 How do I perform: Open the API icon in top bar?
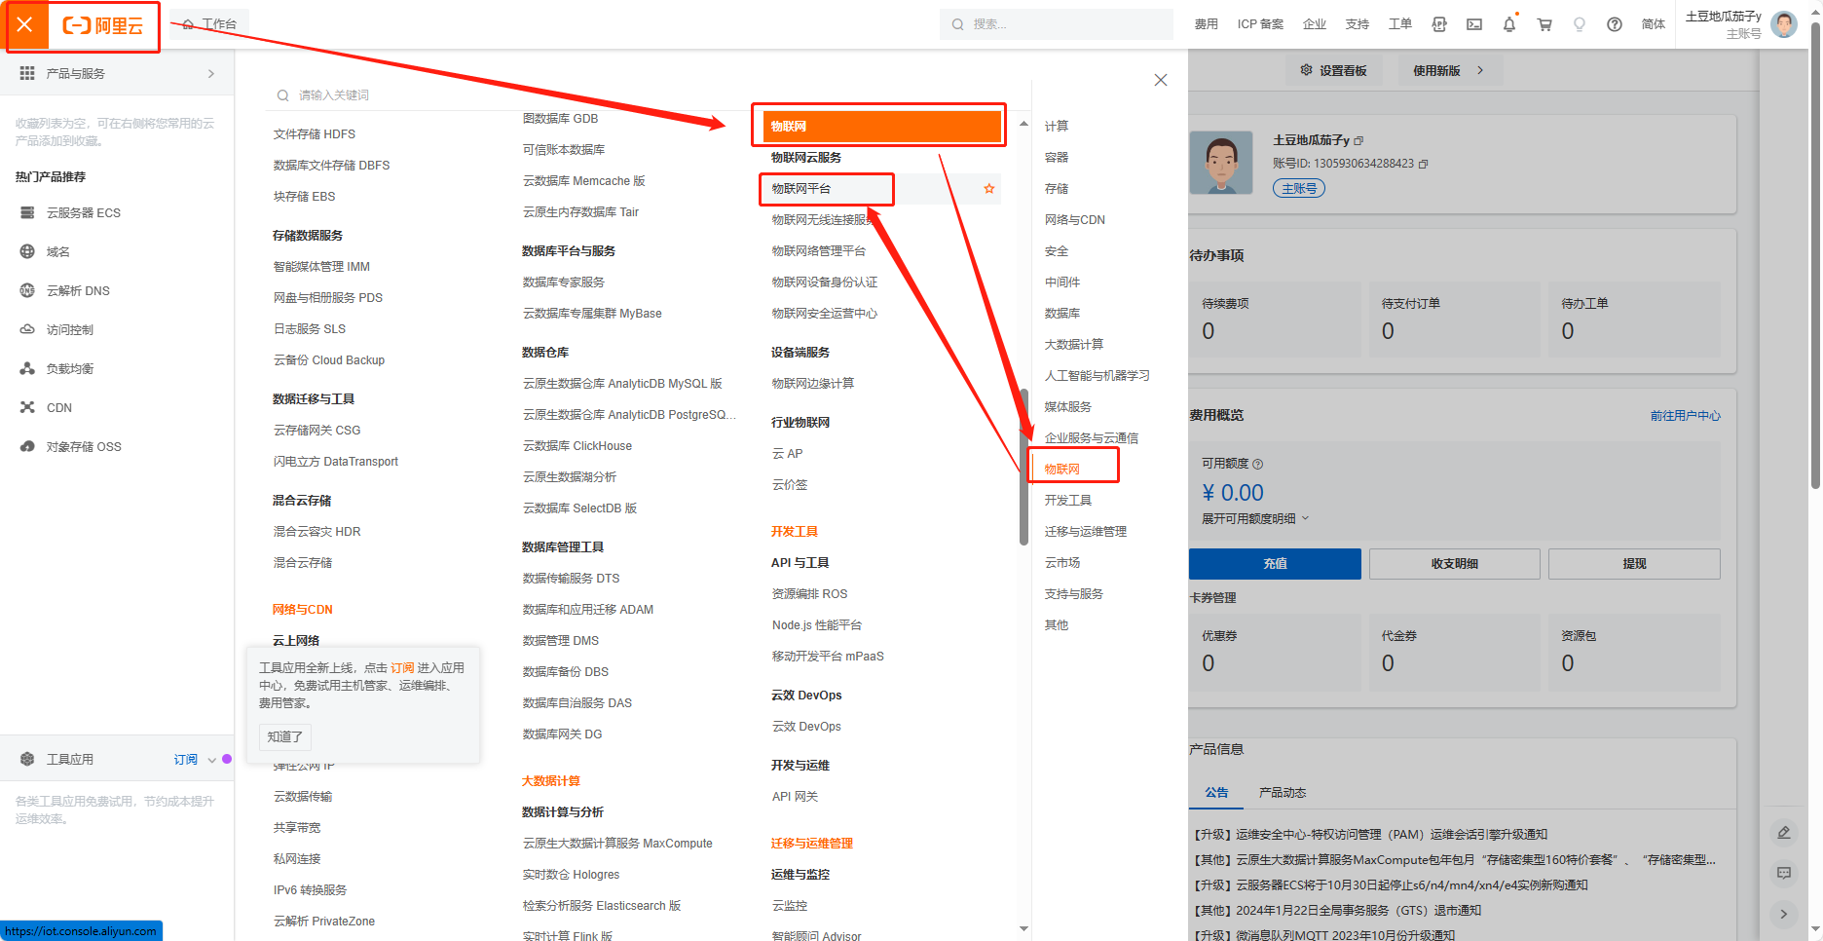click(1439, 24)
